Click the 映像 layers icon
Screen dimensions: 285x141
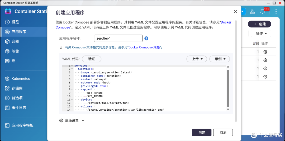pyautogui.click(x=7, y=51)
